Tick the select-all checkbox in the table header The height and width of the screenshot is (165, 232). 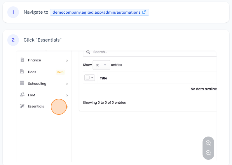[x=88, y=78]
